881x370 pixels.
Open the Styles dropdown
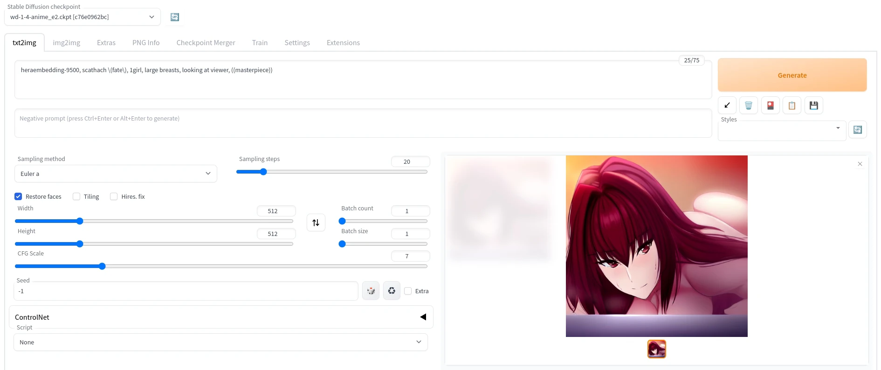click(782, 131)
